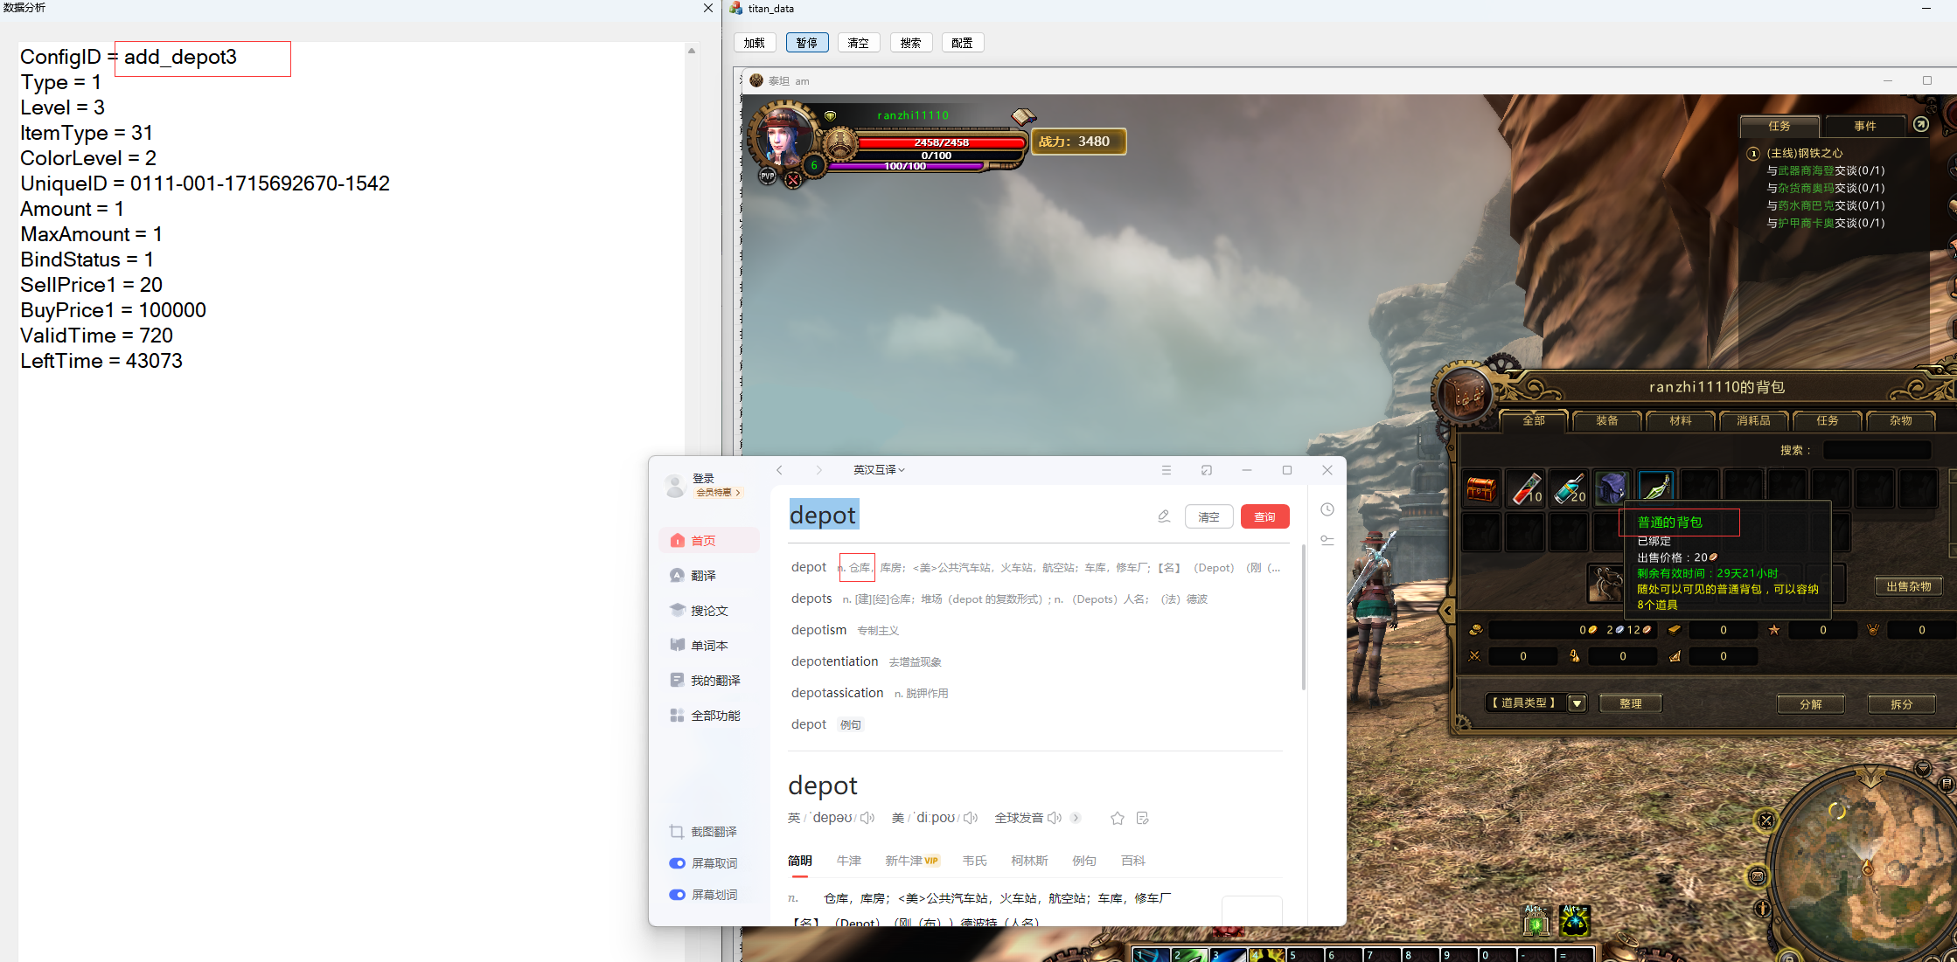Switch to the 柯林斯 dictionary tab

[x=1029, y=861]
